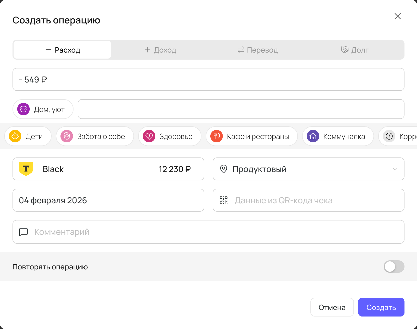Viewport: 417px width, 329px height.
Task: Open the 'Продуктовый' dropdown chevron
Action: pos(395,169)
